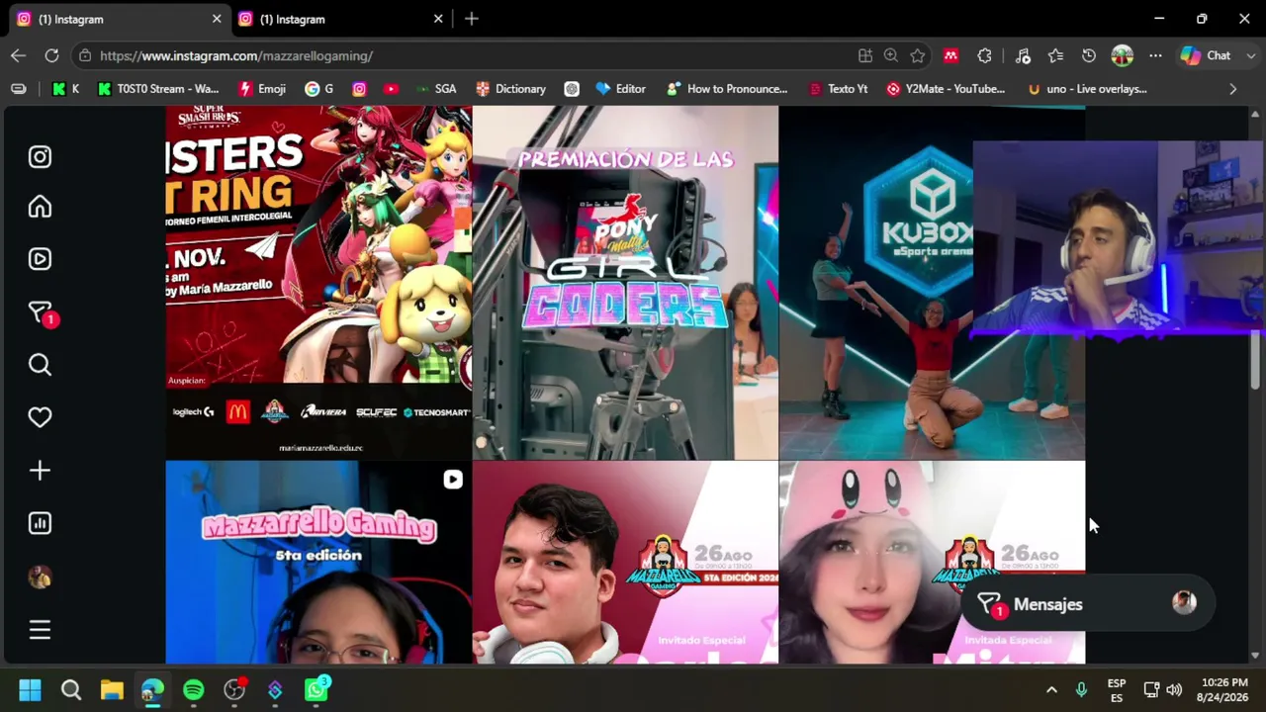Show more favorites with overflow chevron
This screenshot has height=712, width=1266.
tap(1232, 89)
